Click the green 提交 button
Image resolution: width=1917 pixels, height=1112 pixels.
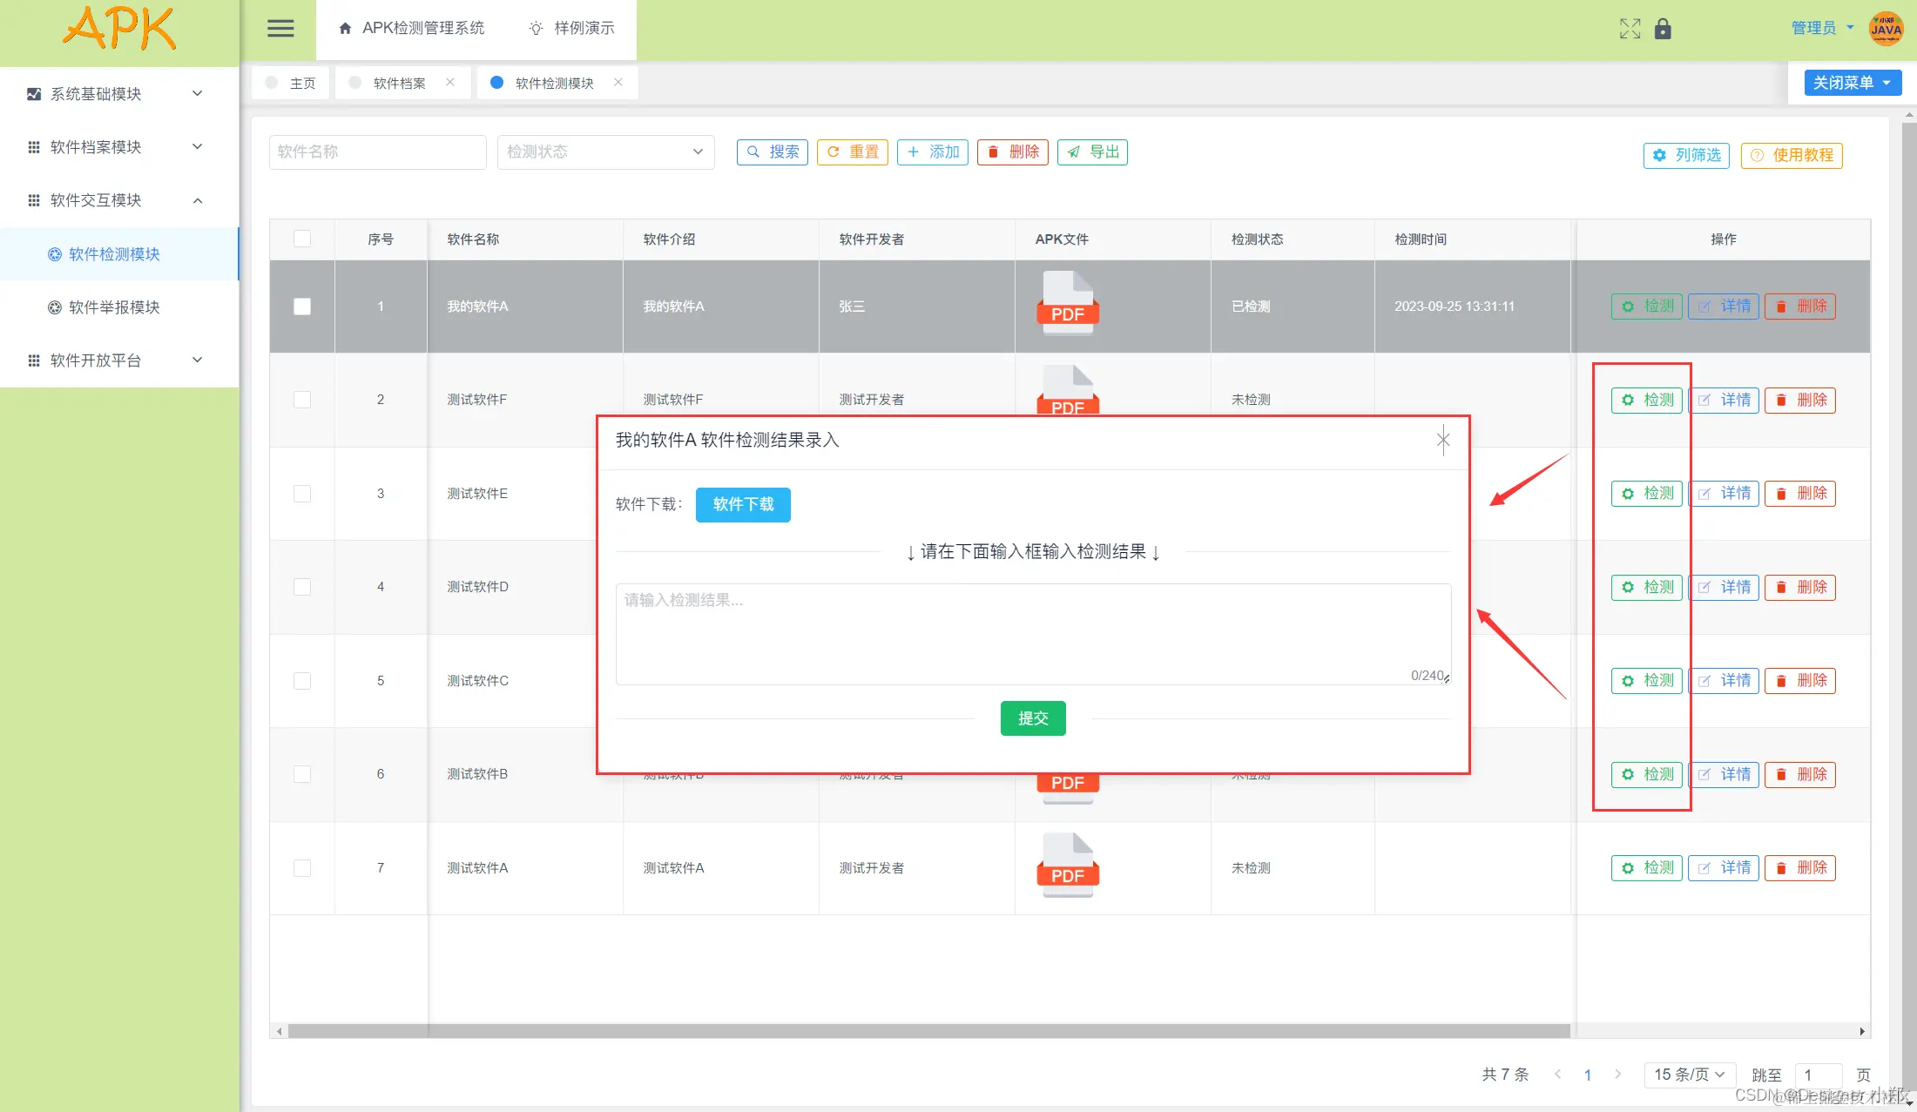(1032, 718)
